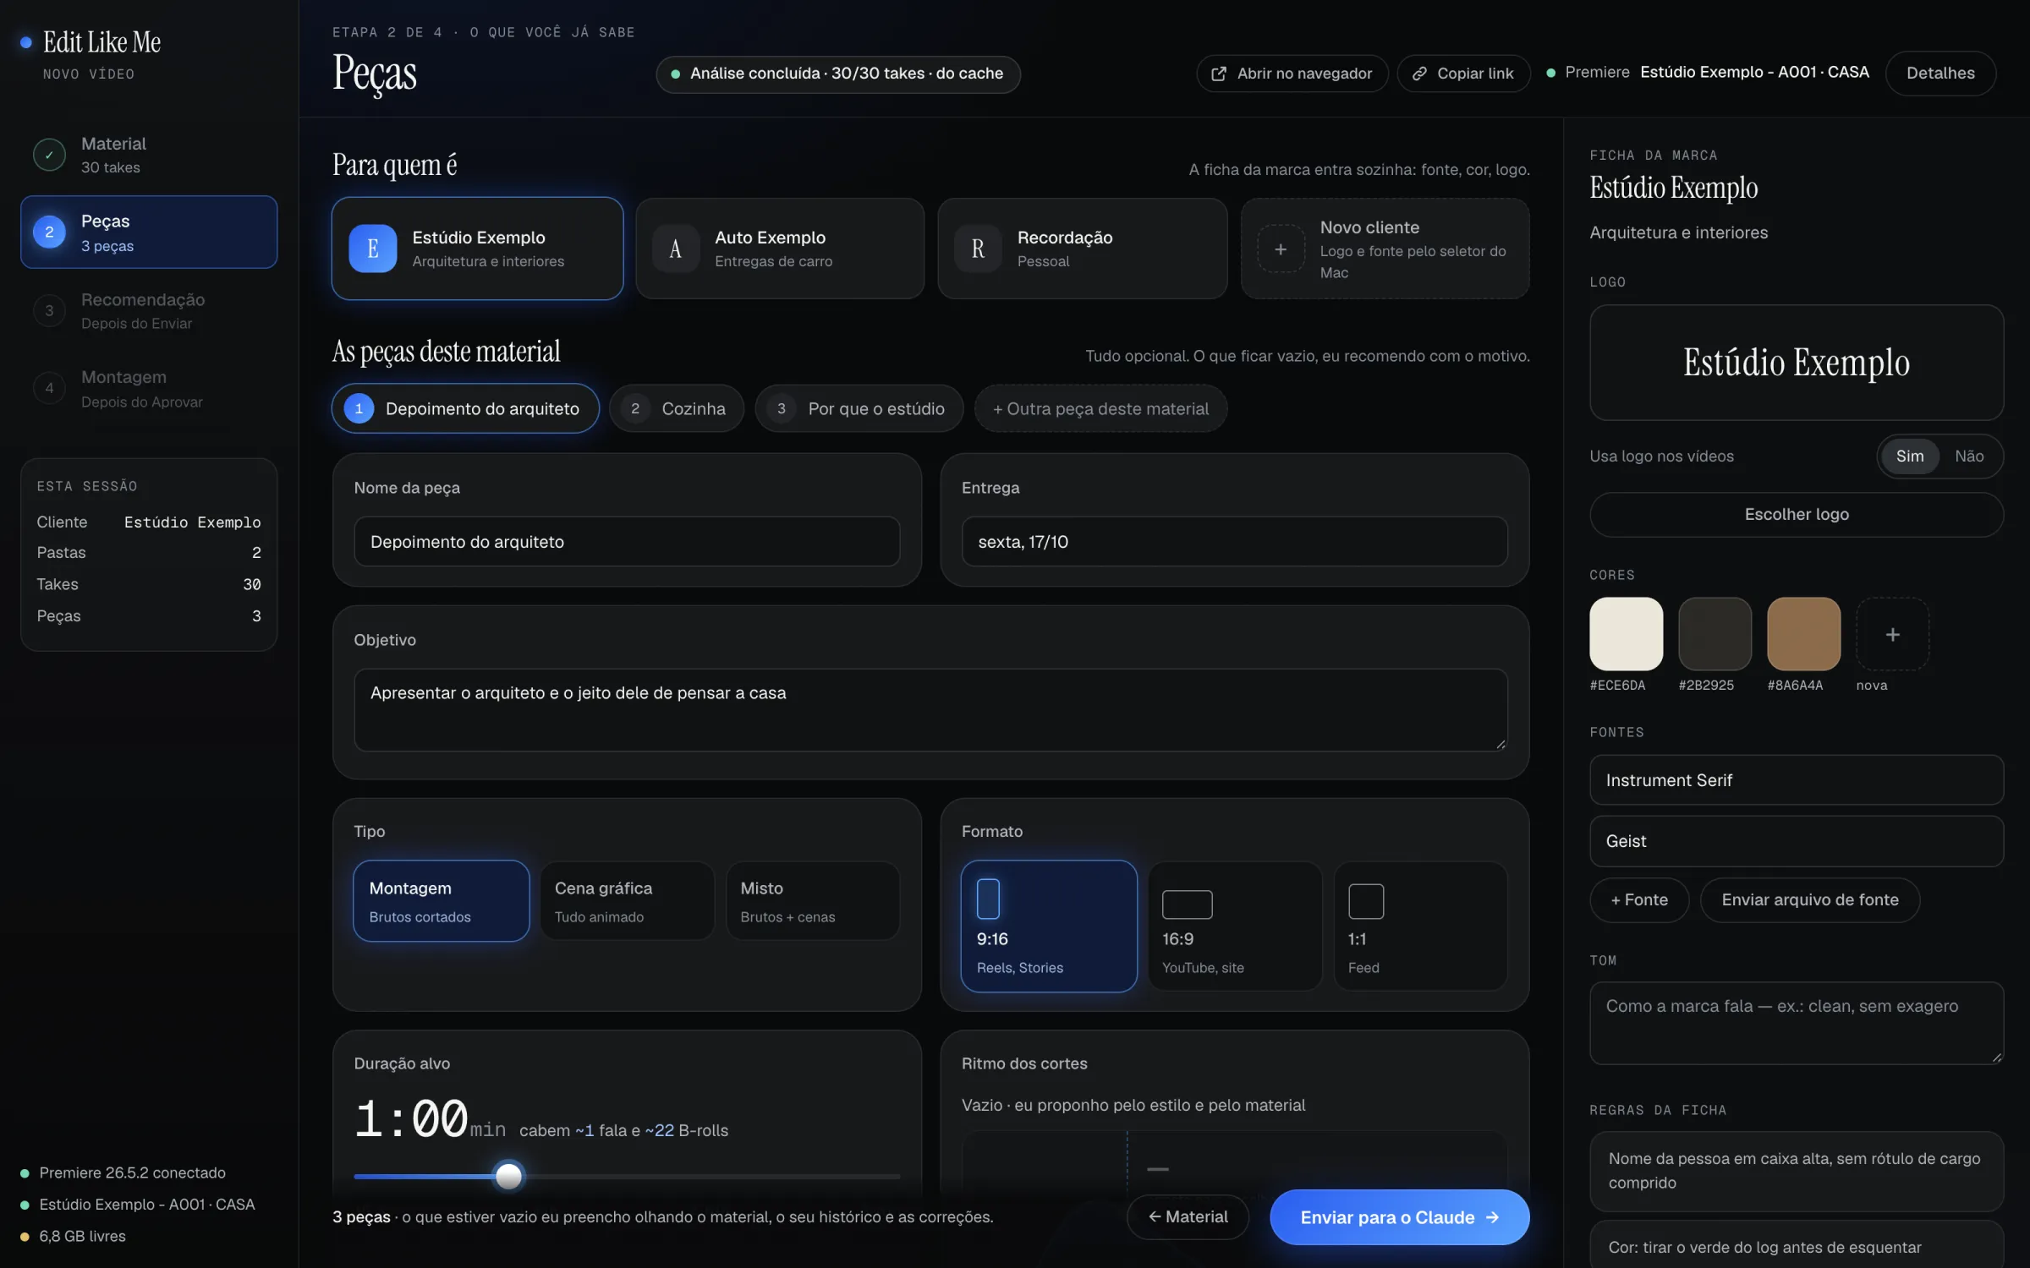Go to the Material step in sidebar

click(x=149, y=155)
